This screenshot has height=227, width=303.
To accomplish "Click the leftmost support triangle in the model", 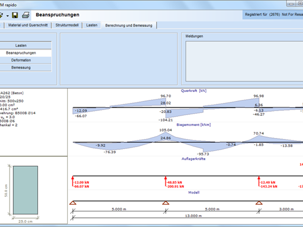I will point(73,203).
